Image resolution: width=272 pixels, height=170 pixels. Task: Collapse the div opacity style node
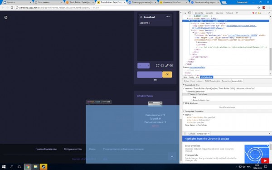[x=187, y=19]
